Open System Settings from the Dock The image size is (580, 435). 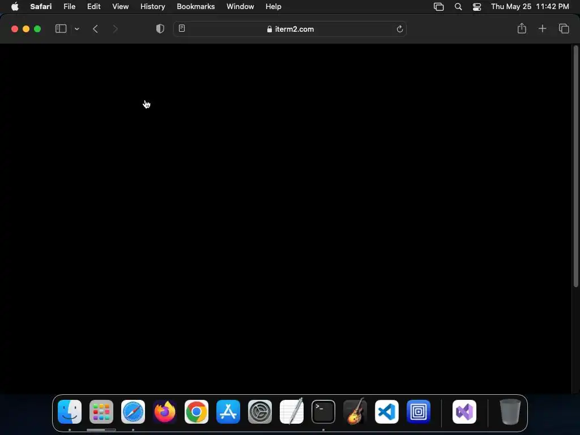click(x=259, y=411)
